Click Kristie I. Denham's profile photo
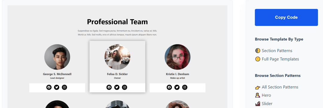The height and width of the screenshot is (108, 323). click(x=177, y=57)
